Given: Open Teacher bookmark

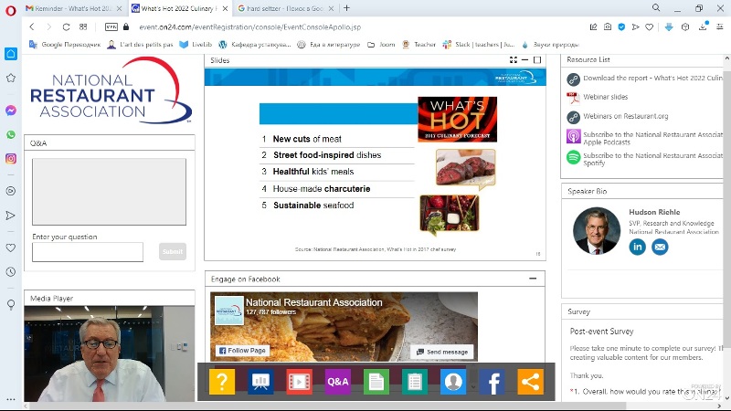Looking at the screenshot, I should click(x=418, y=45).
